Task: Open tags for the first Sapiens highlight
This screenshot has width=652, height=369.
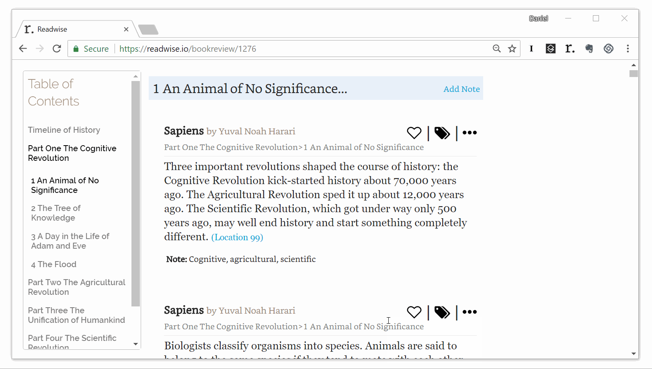Action: 442,133
